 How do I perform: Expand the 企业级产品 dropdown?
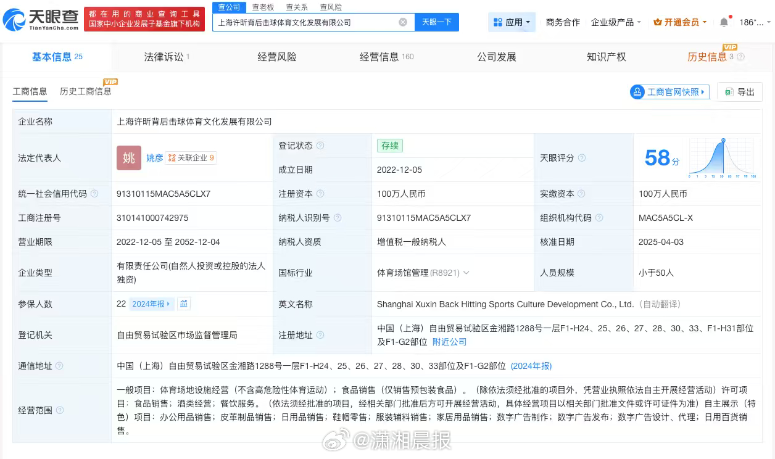point(616,22)
